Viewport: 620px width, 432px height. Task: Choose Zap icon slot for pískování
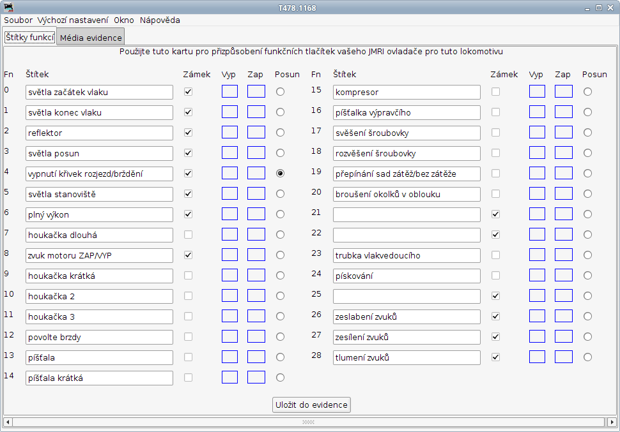[x=564, y=275]
